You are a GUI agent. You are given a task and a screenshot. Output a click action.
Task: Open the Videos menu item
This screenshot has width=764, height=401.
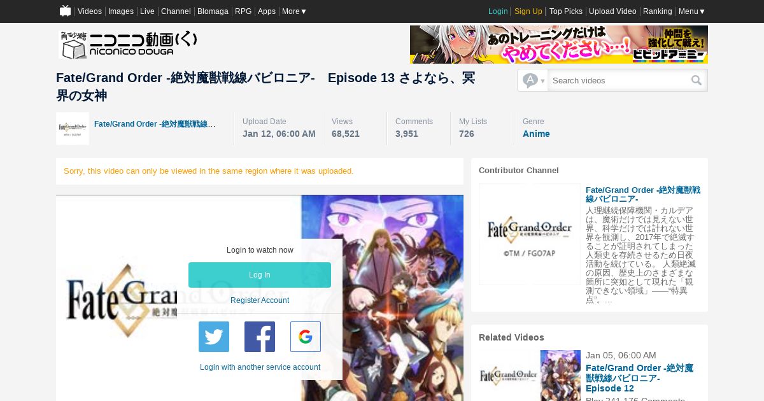pyautogui.click(x=90, y=11)
